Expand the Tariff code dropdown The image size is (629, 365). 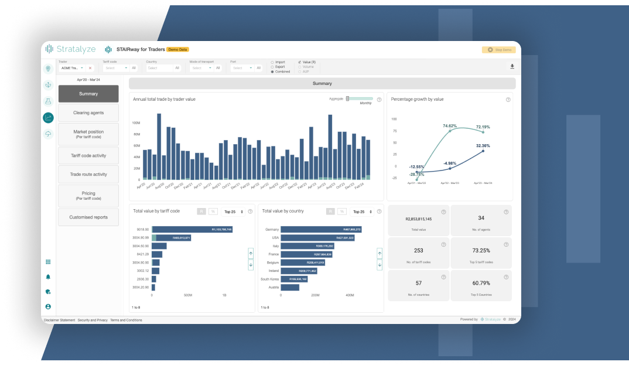pos(116,68)
